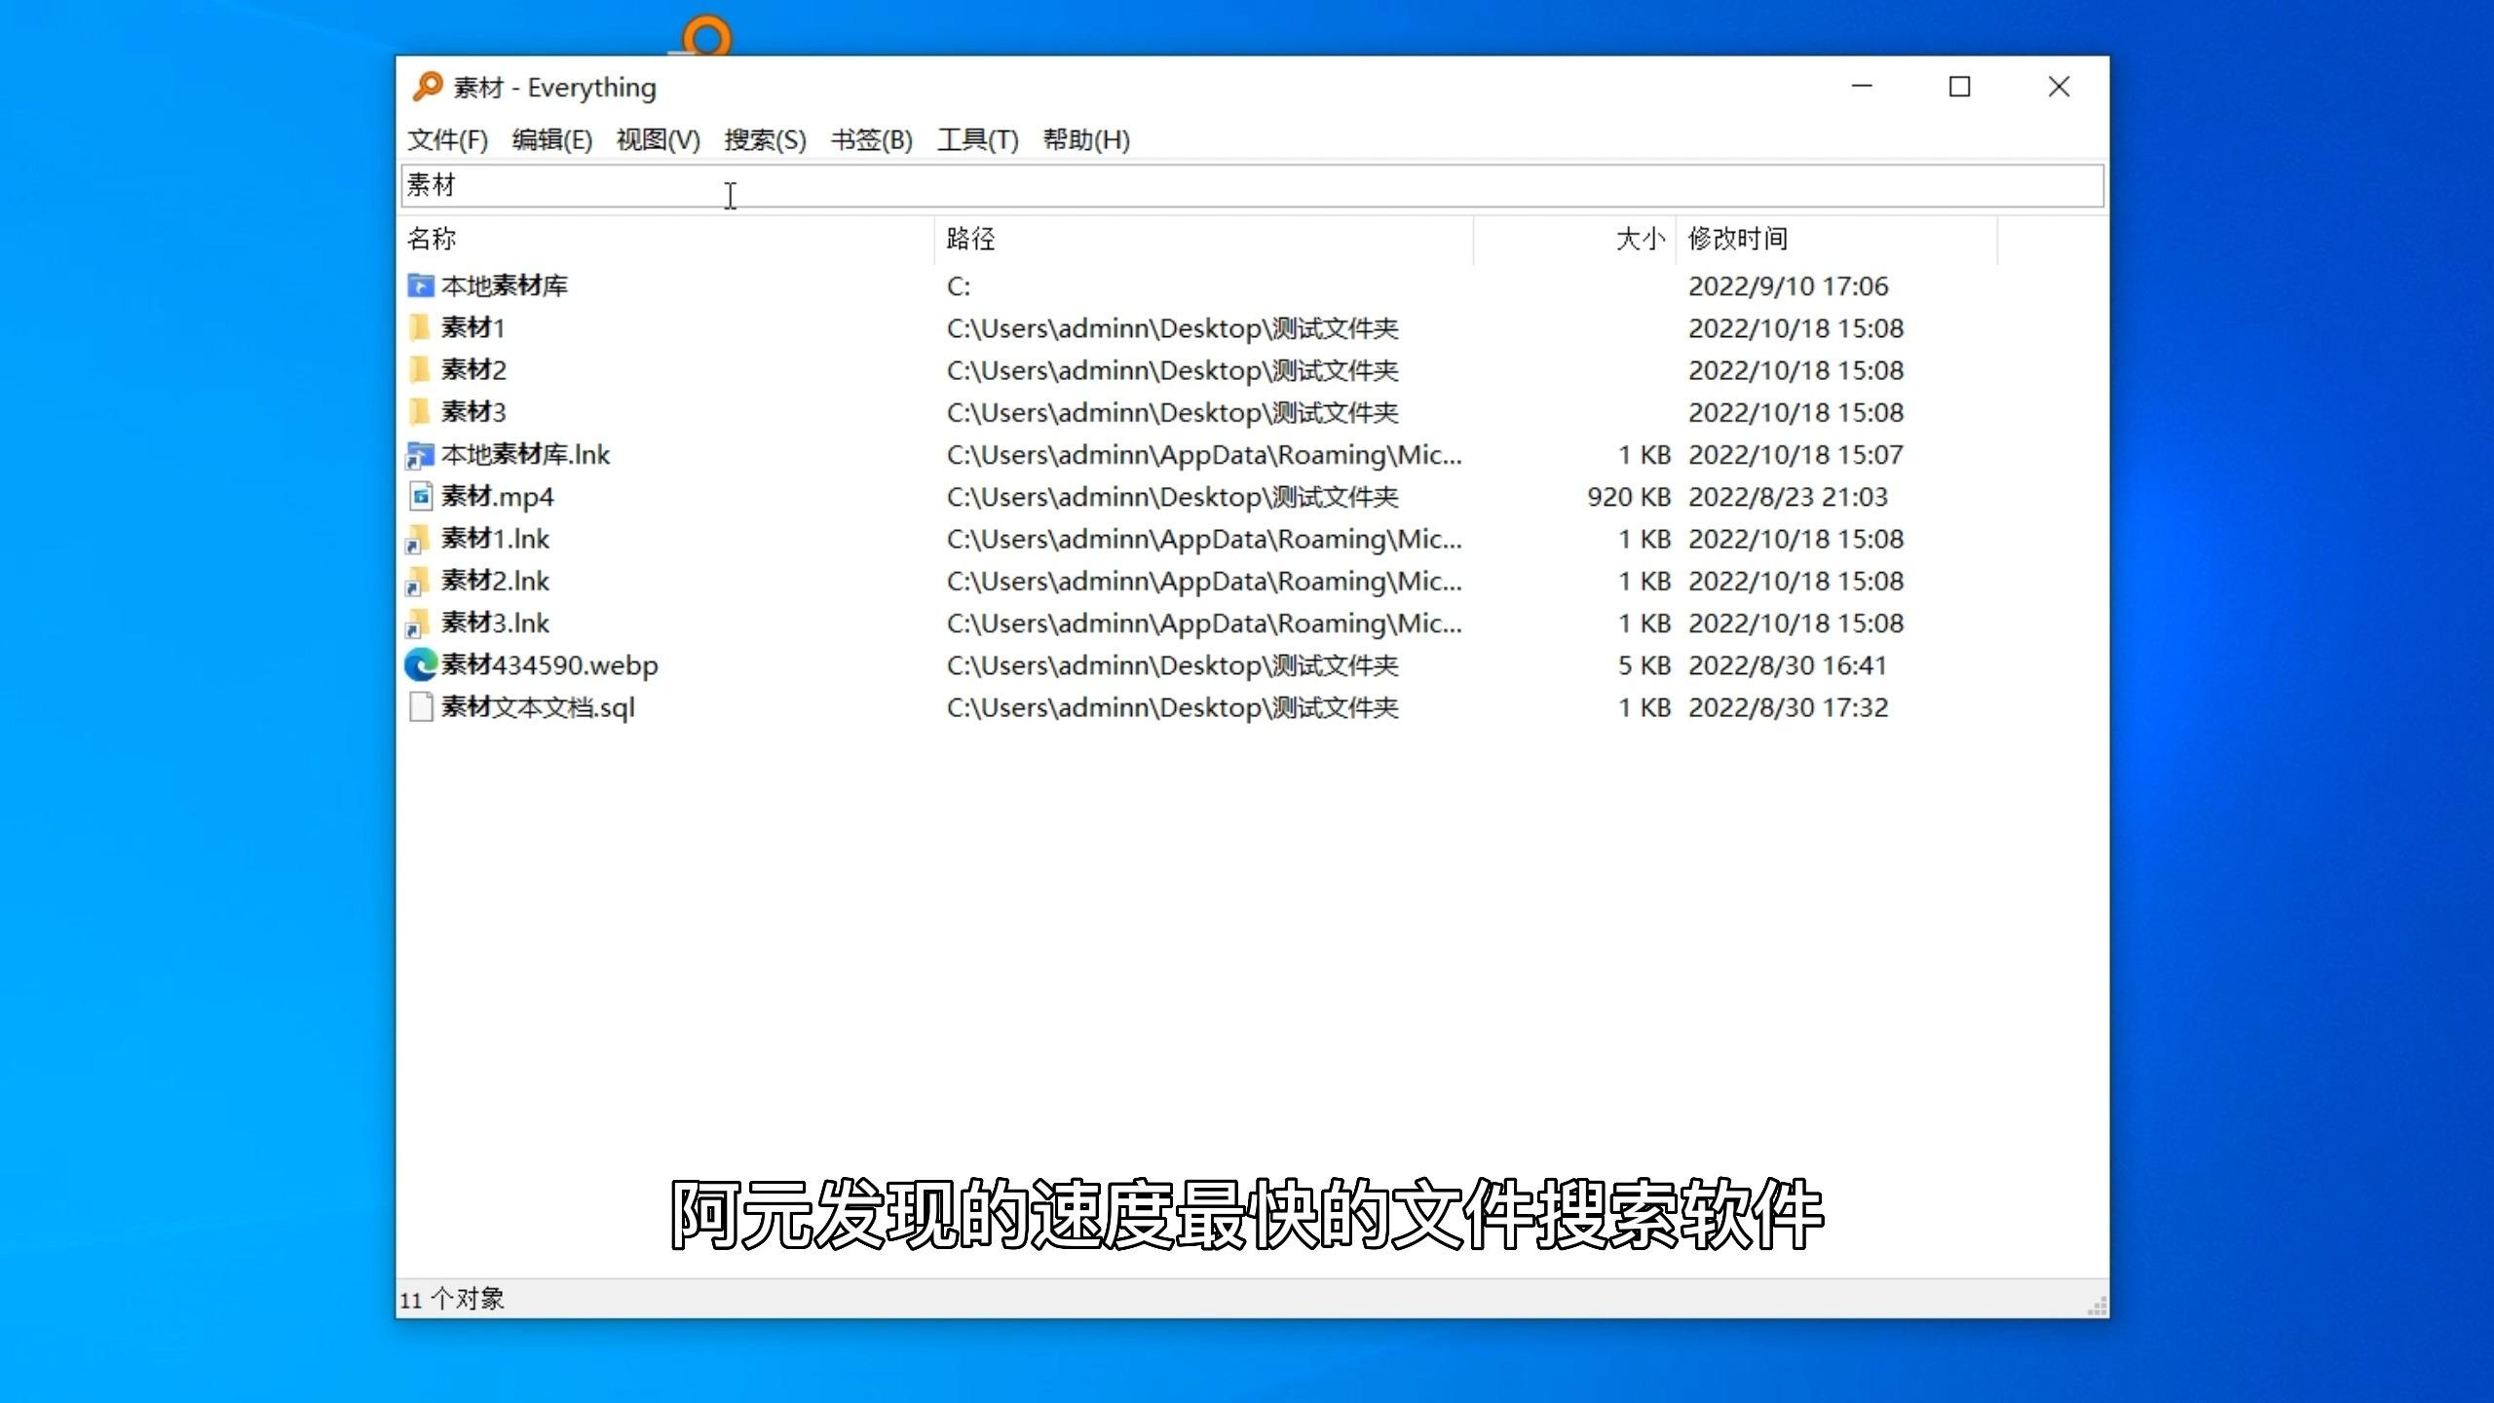
Task: Click the resize grip in status bar corner
Action: click(2097, 1306)
